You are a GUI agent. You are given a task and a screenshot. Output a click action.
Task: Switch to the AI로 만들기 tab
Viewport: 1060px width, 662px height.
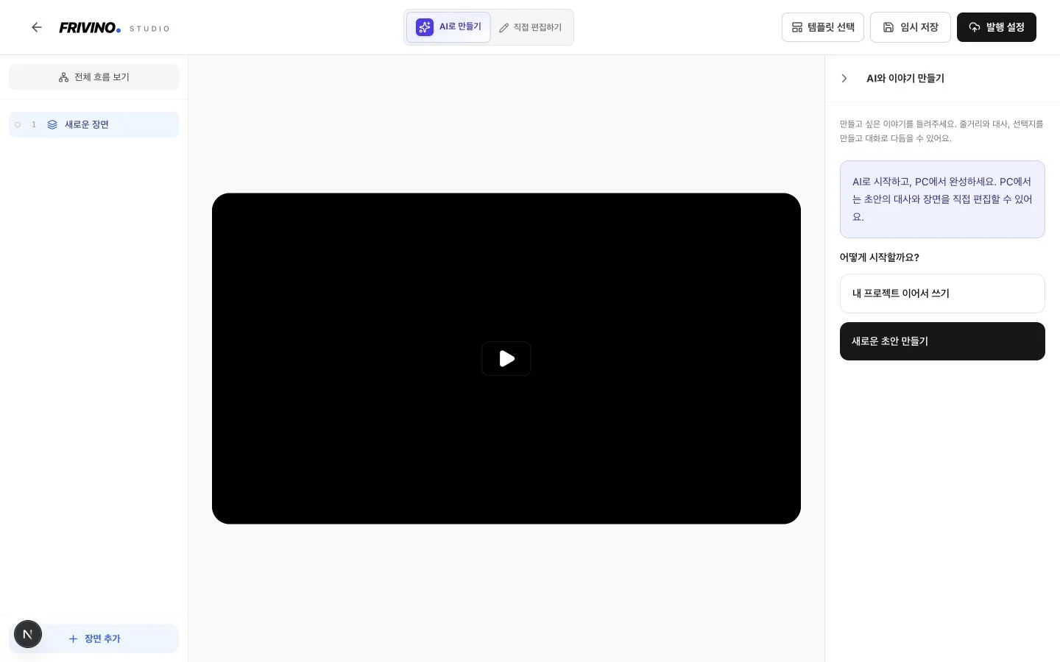tap(448, 27)
